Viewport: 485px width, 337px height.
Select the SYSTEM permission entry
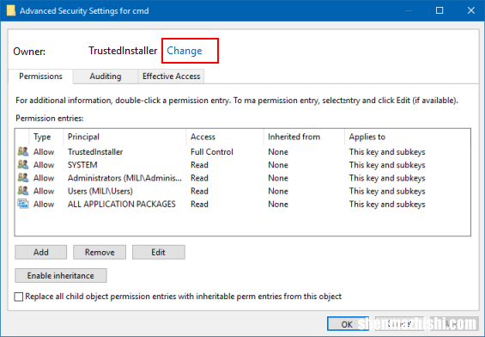[242, 165]
